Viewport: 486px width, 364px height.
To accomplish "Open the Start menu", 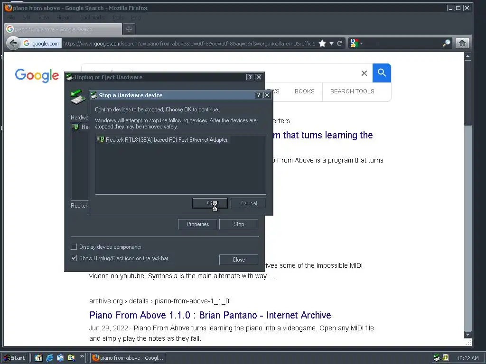I will tap(14, 358).
